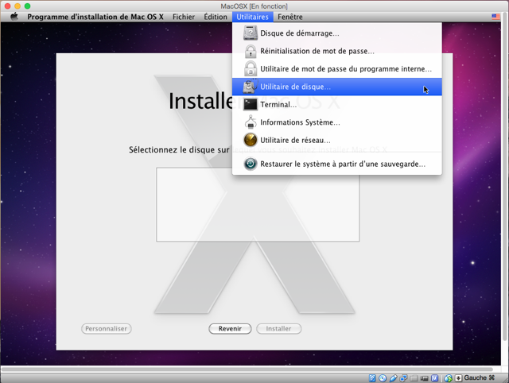509x383 pixels.
Task: Click the Personnaliser button
Action: click(x=106, y=328)
